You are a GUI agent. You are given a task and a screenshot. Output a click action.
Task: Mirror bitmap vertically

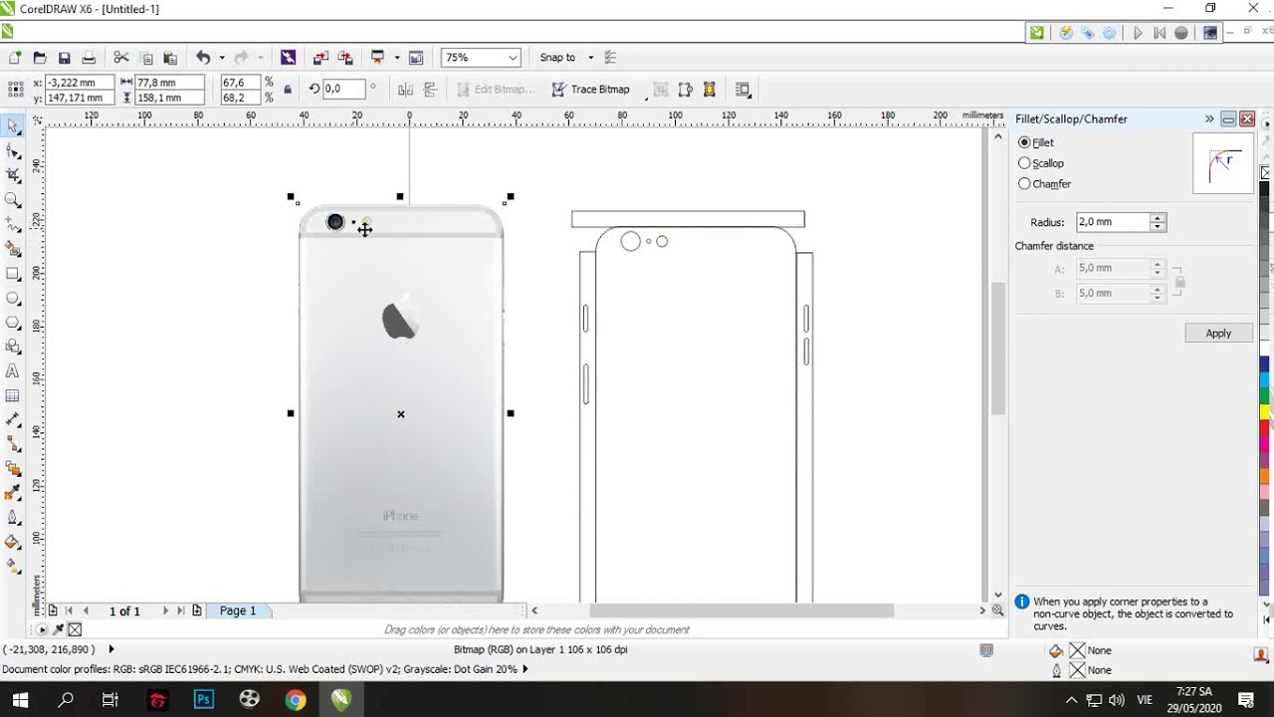pos(430,90)
